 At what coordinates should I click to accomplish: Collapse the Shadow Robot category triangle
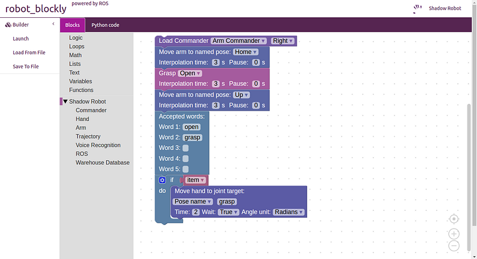(65, 101)
